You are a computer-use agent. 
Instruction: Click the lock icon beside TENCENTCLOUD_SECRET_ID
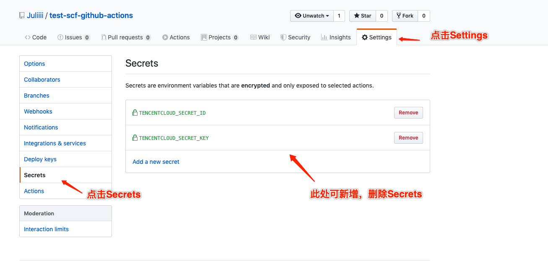(135, 113)
